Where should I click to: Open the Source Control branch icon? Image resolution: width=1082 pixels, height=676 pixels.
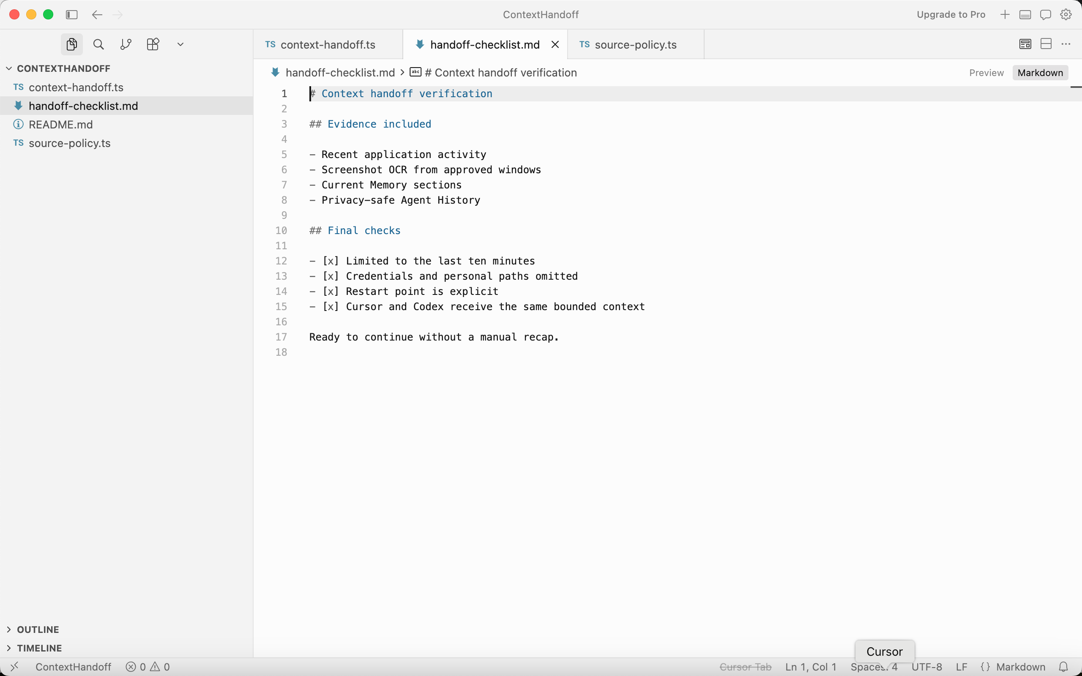tap(126, 44)
